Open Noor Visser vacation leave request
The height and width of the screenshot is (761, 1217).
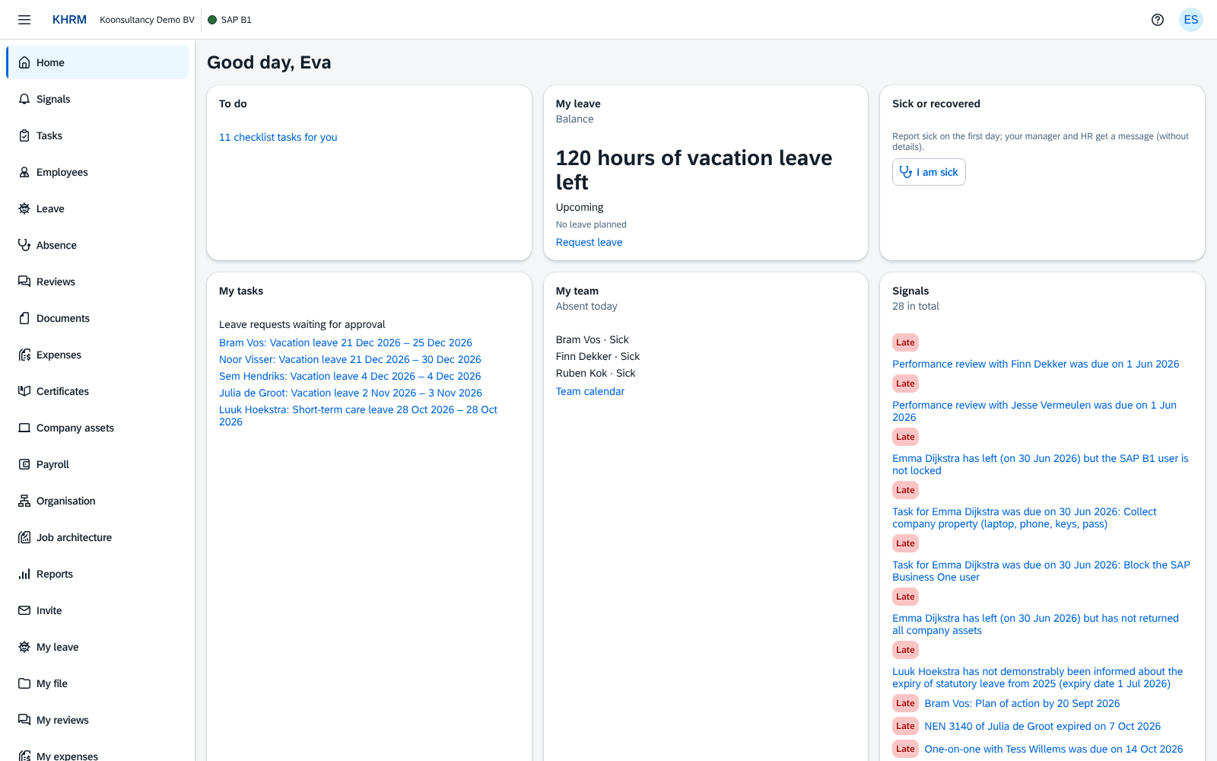pos(350,359)
